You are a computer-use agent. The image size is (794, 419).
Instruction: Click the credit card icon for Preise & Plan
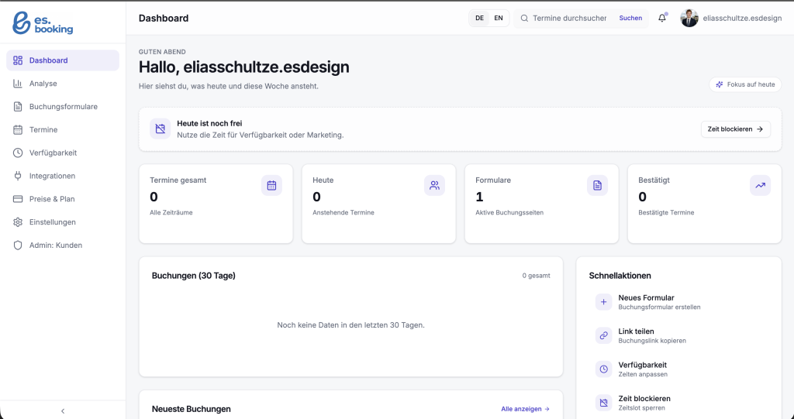tap(18, 199)
